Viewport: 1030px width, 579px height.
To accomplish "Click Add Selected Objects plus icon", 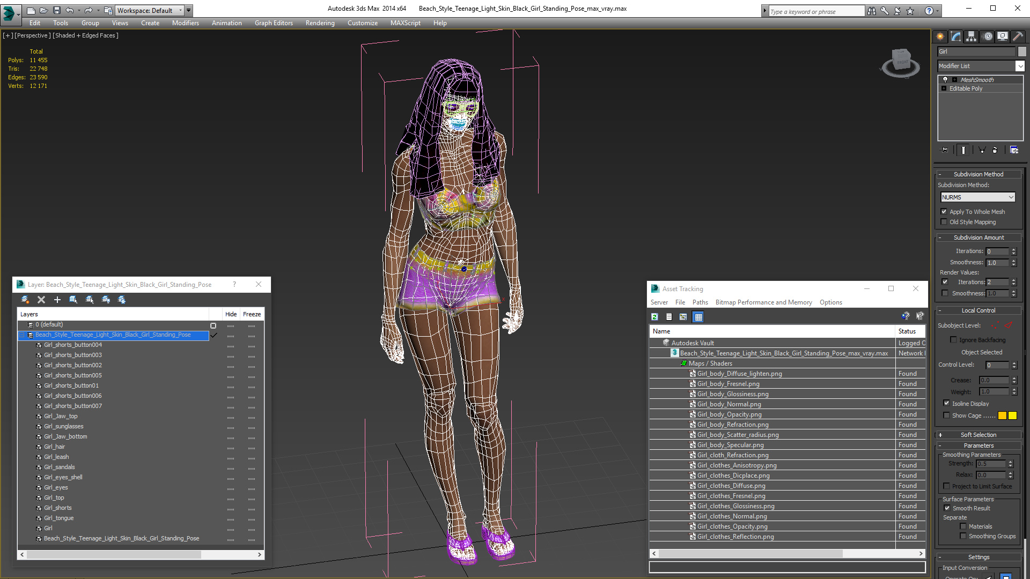I will (57, 300).
